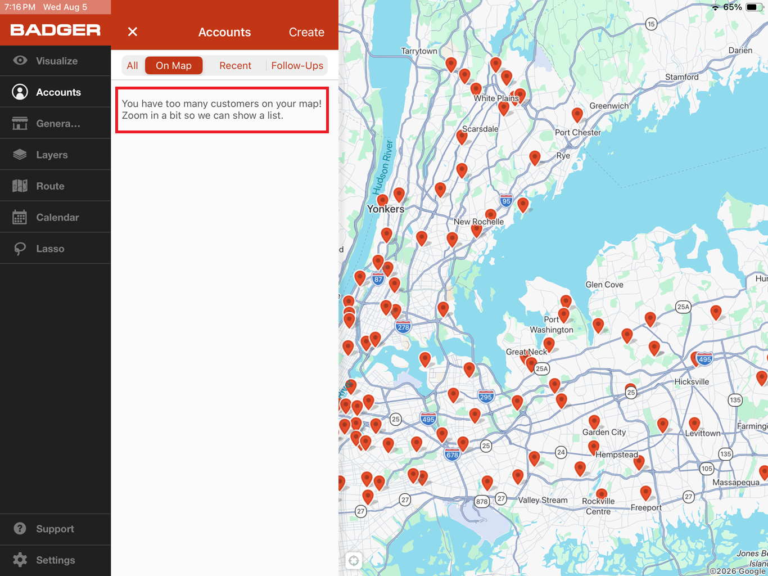Open Settings from the sidebar

click(56, 560)
